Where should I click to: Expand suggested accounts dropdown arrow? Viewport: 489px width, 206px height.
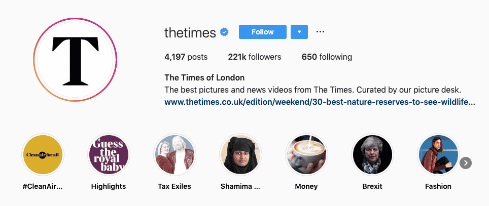click(299, 32)
